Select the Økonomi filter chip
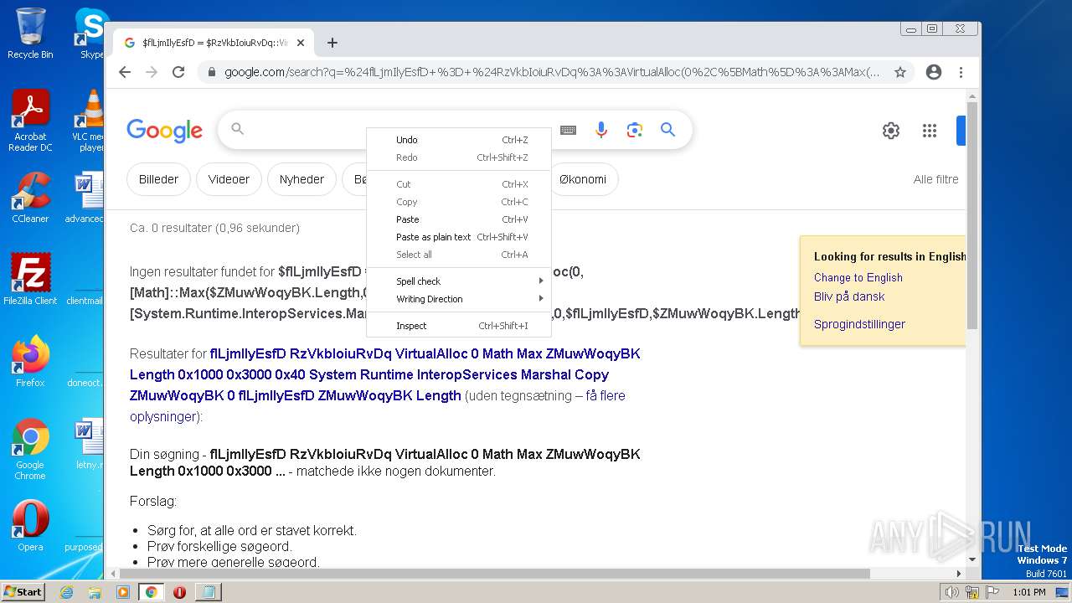Image resolution: width=1072 pixels, height=603 pixels. 583,179
